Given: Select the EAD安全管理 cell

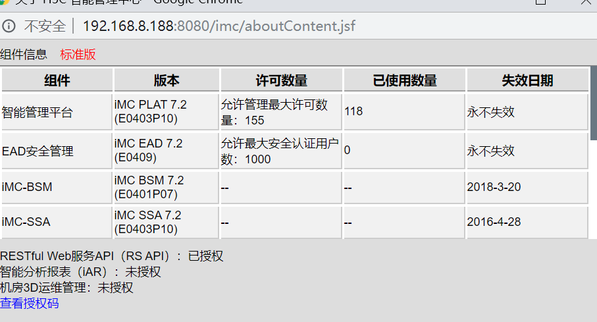Looking at the screenshot, I should point(57,151).
